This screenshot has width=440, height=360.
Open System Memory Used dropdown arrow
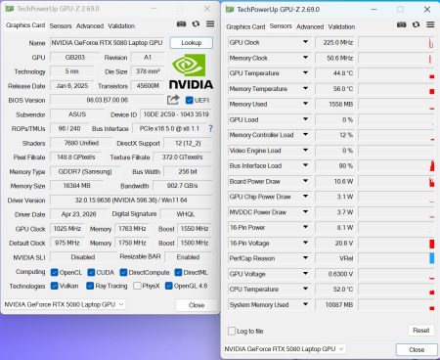click(305, 304)
